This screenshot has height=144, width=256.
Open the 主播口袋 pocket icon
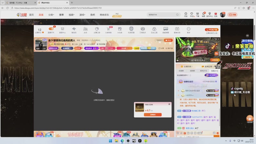(x=97, y=29)
